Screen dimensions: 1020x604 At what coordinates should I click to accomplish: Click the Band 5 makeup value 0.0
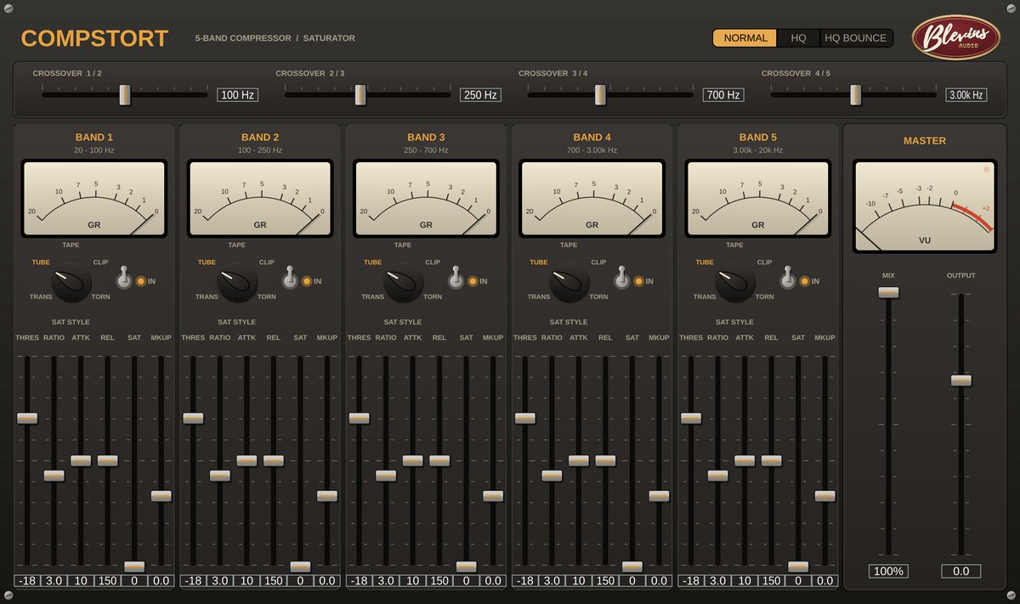[824, 581]
